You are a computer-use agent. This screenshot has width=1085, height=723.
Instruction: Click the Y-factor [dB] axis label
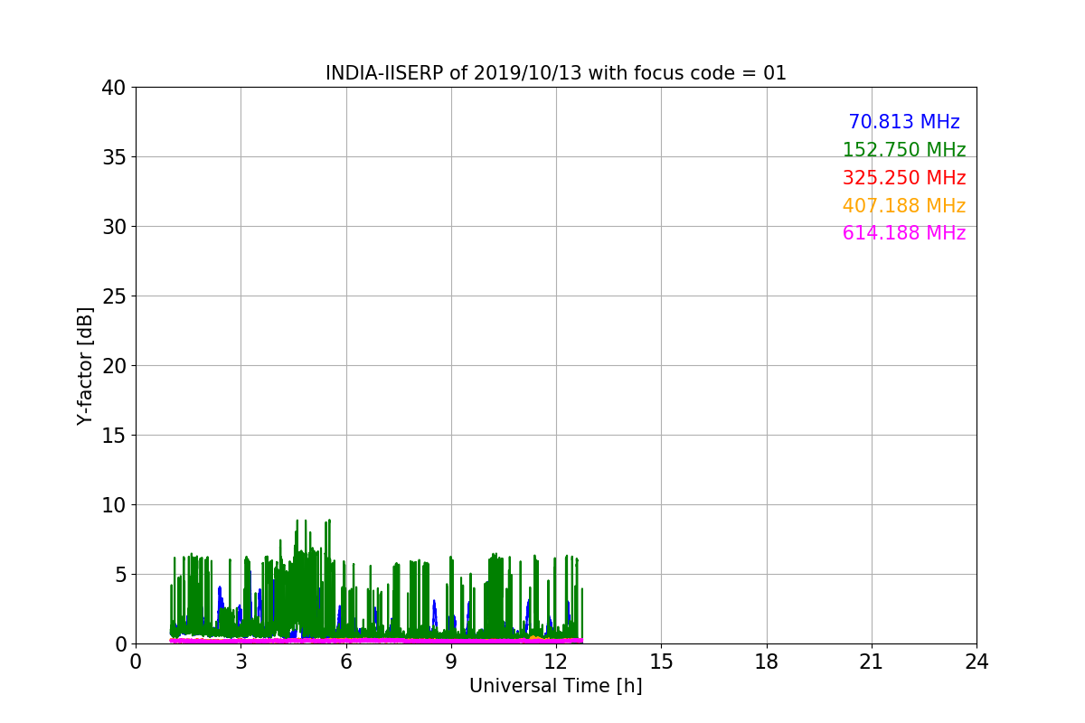(85, 366)
